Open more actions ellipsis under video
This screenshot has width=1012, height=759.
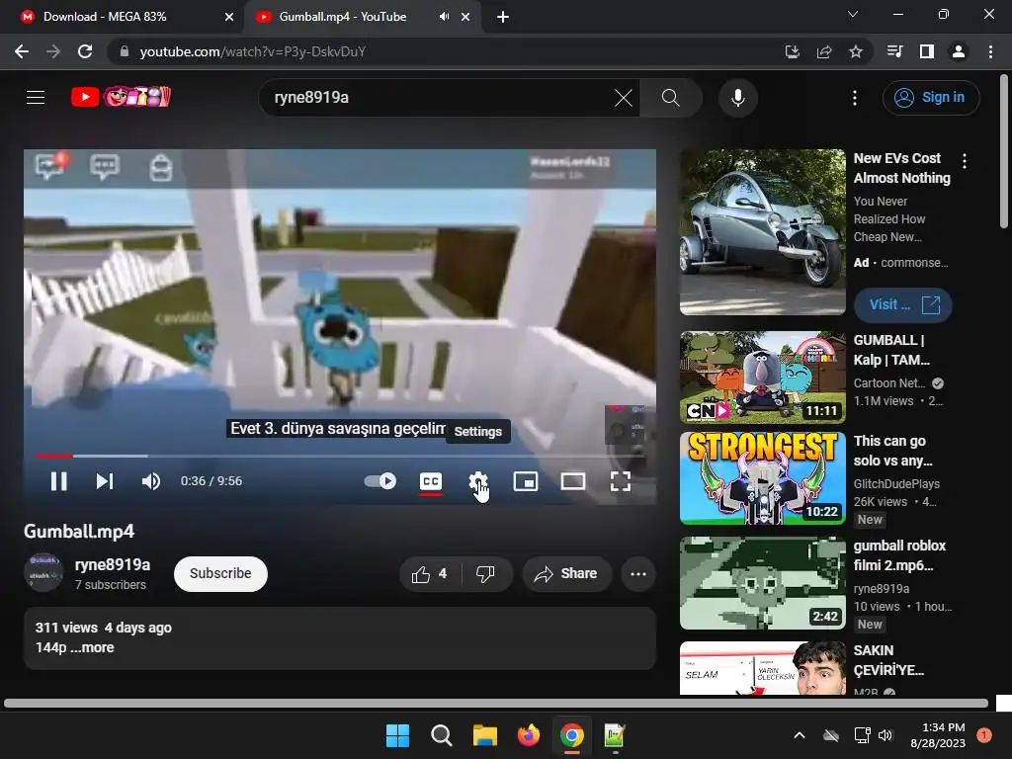[637, 574]
